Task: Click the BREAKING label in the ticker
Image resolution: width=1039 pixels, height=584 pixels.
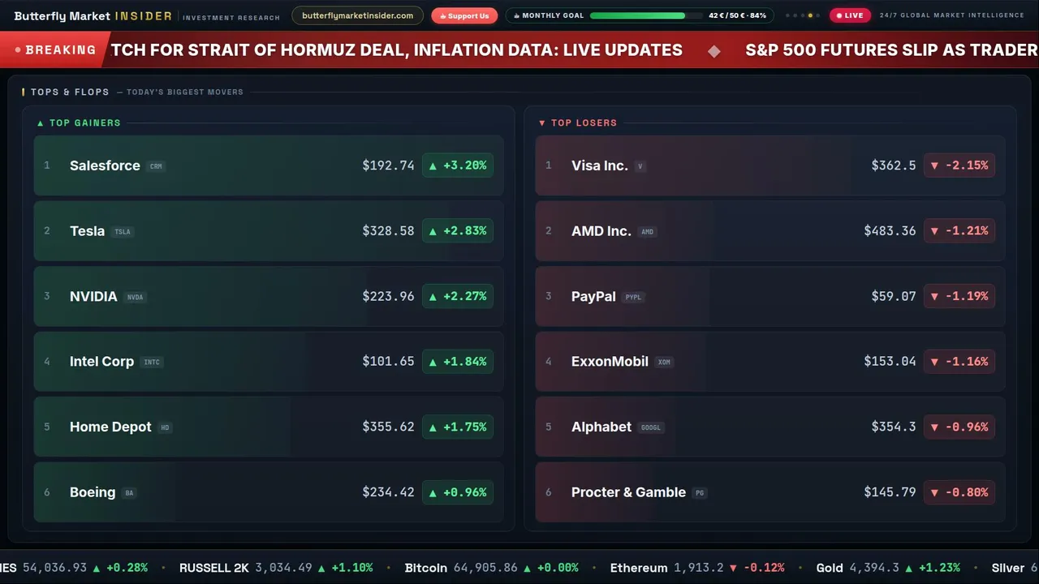Action: 55,50
